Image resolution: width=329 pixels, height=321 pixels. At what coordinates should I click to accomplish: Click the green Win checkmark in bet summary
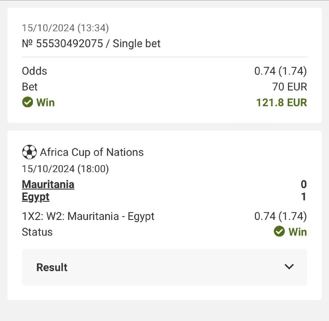[x=28, y=102]
